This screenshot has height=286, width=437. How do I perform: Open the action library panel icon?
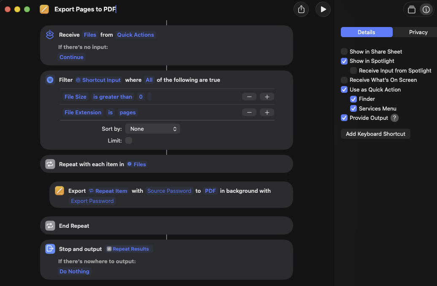411,9
